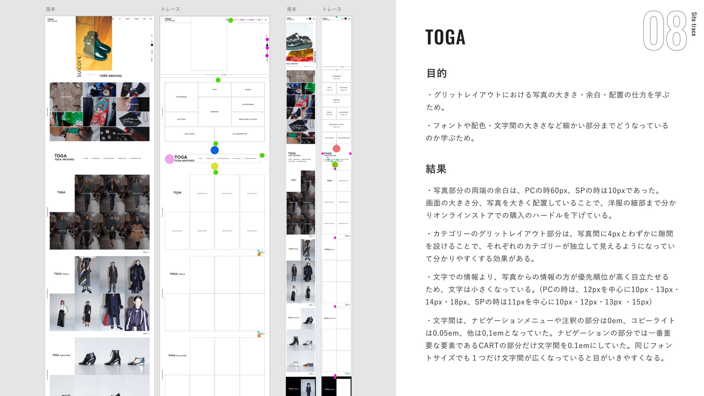The image size is (704, 396).
Task: Click black cart count badge in mobile sample
Action: click(x=310, y=19)
